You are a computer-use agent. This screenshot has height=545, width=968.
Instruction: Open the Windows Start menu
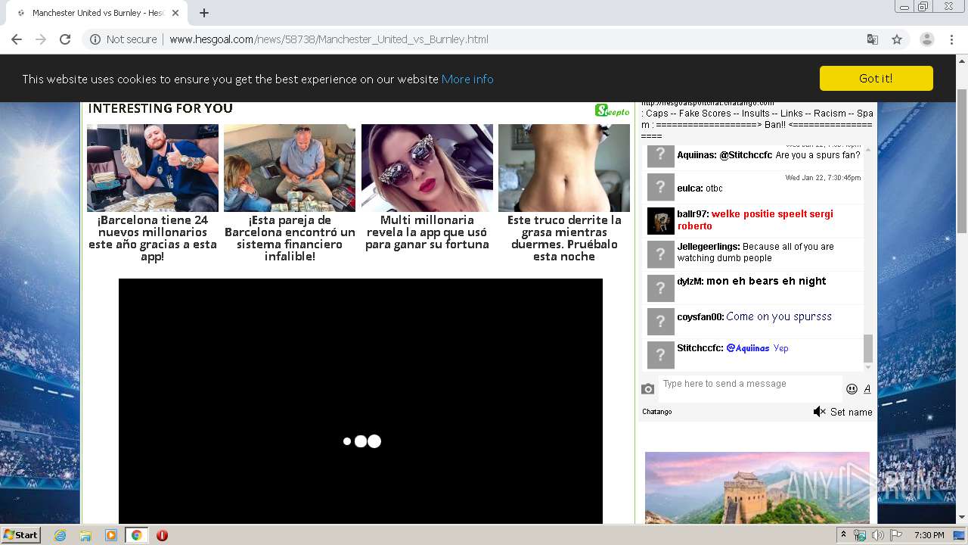pyautogui.click(x=21, y=534)
